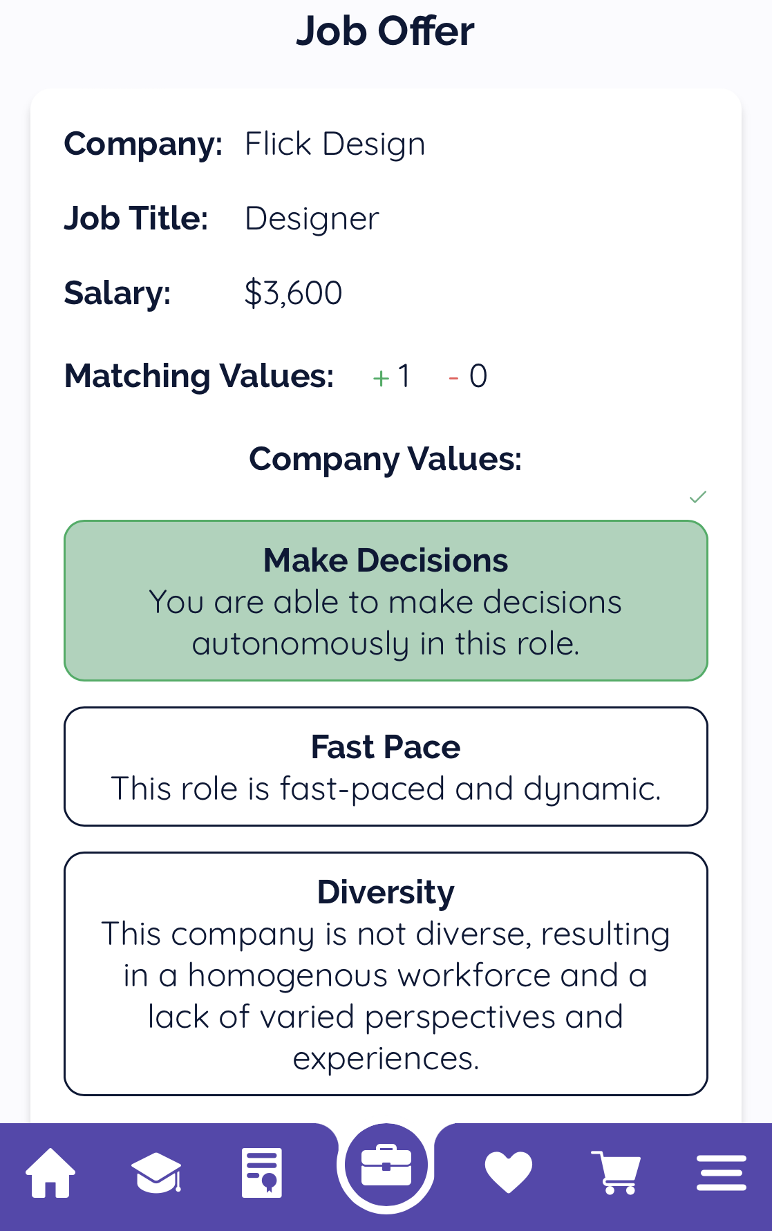Click the green +1 matching values count
Viewport: 772px width, 1231px height.
(392, 377)
